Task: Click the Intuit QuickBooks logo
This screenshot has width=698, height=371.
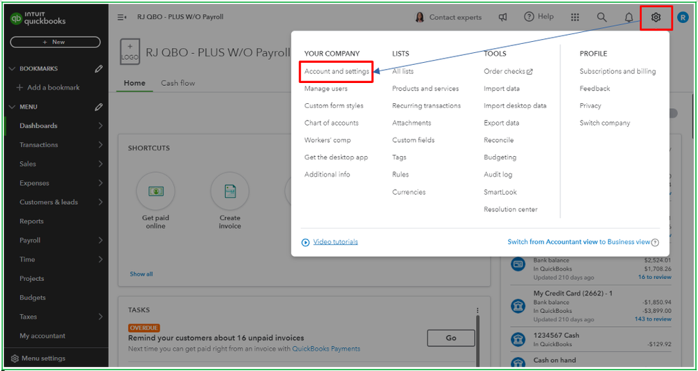Action: coord(38,19)
